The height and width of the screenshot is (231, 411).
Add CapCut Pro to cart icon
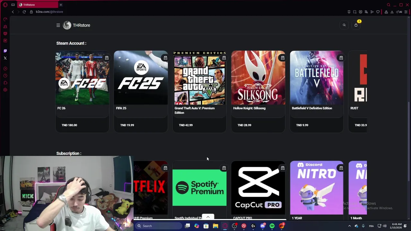[x=283, y=168]
